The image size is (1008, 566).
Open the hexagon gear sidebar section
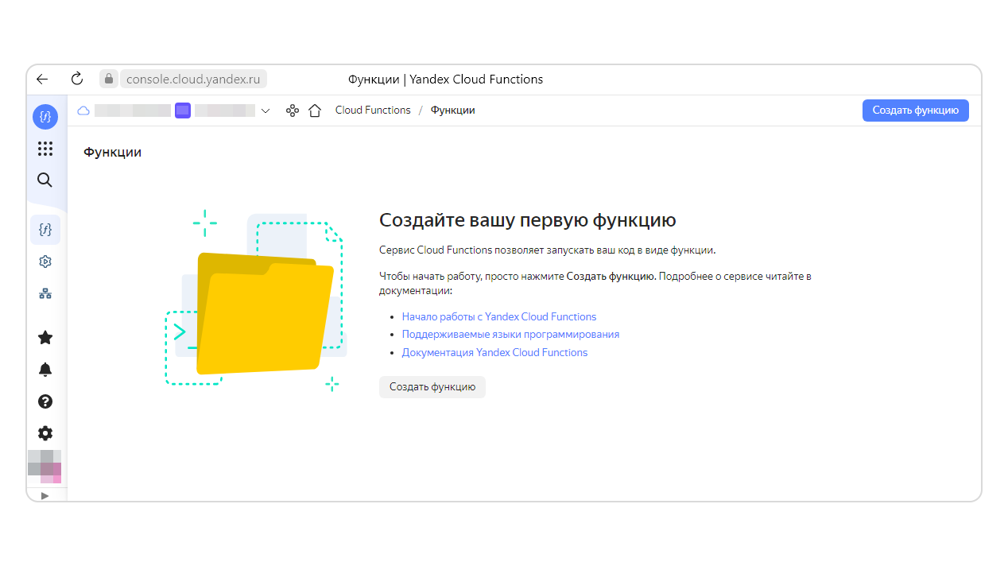[x=45, y=262]
